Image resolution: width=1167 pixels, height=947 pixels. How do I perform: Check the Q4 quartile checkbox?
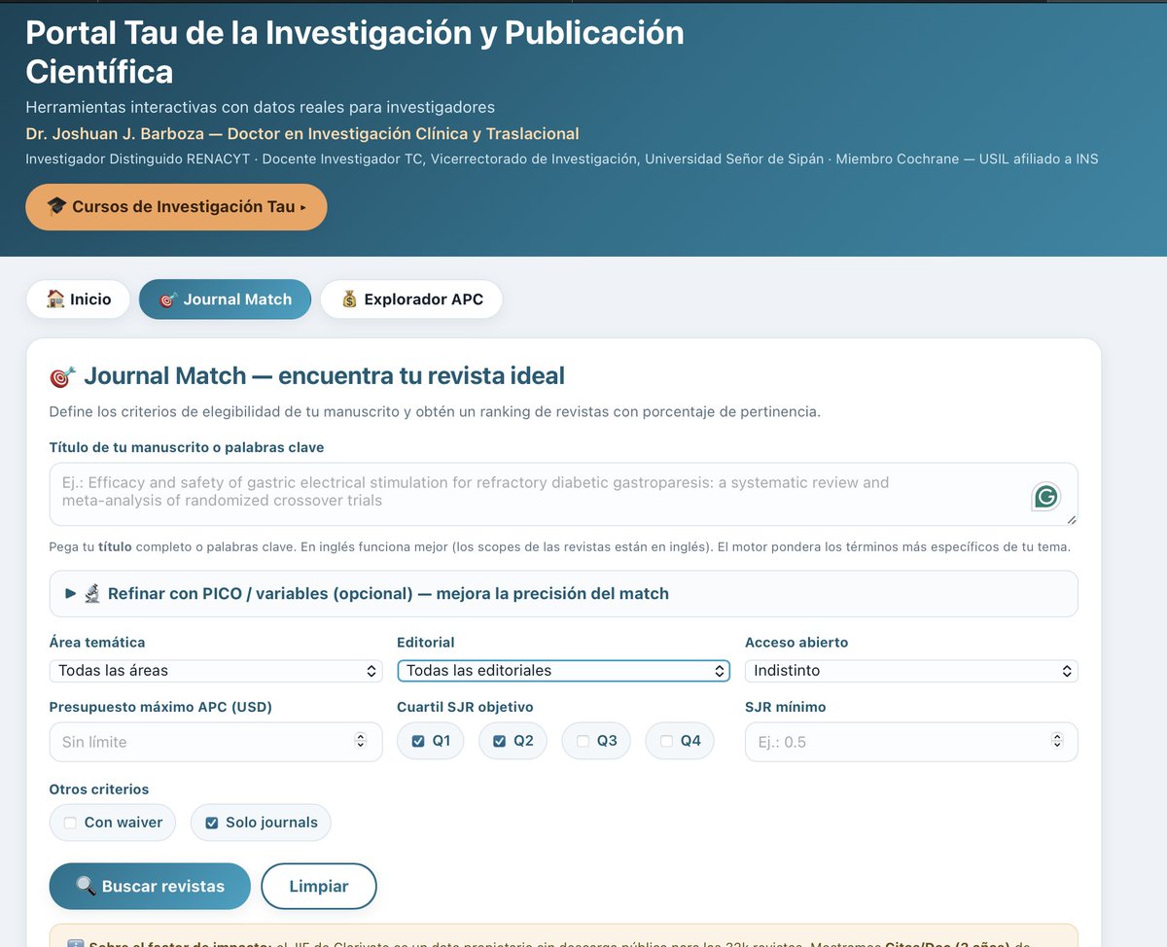(666, 741)
